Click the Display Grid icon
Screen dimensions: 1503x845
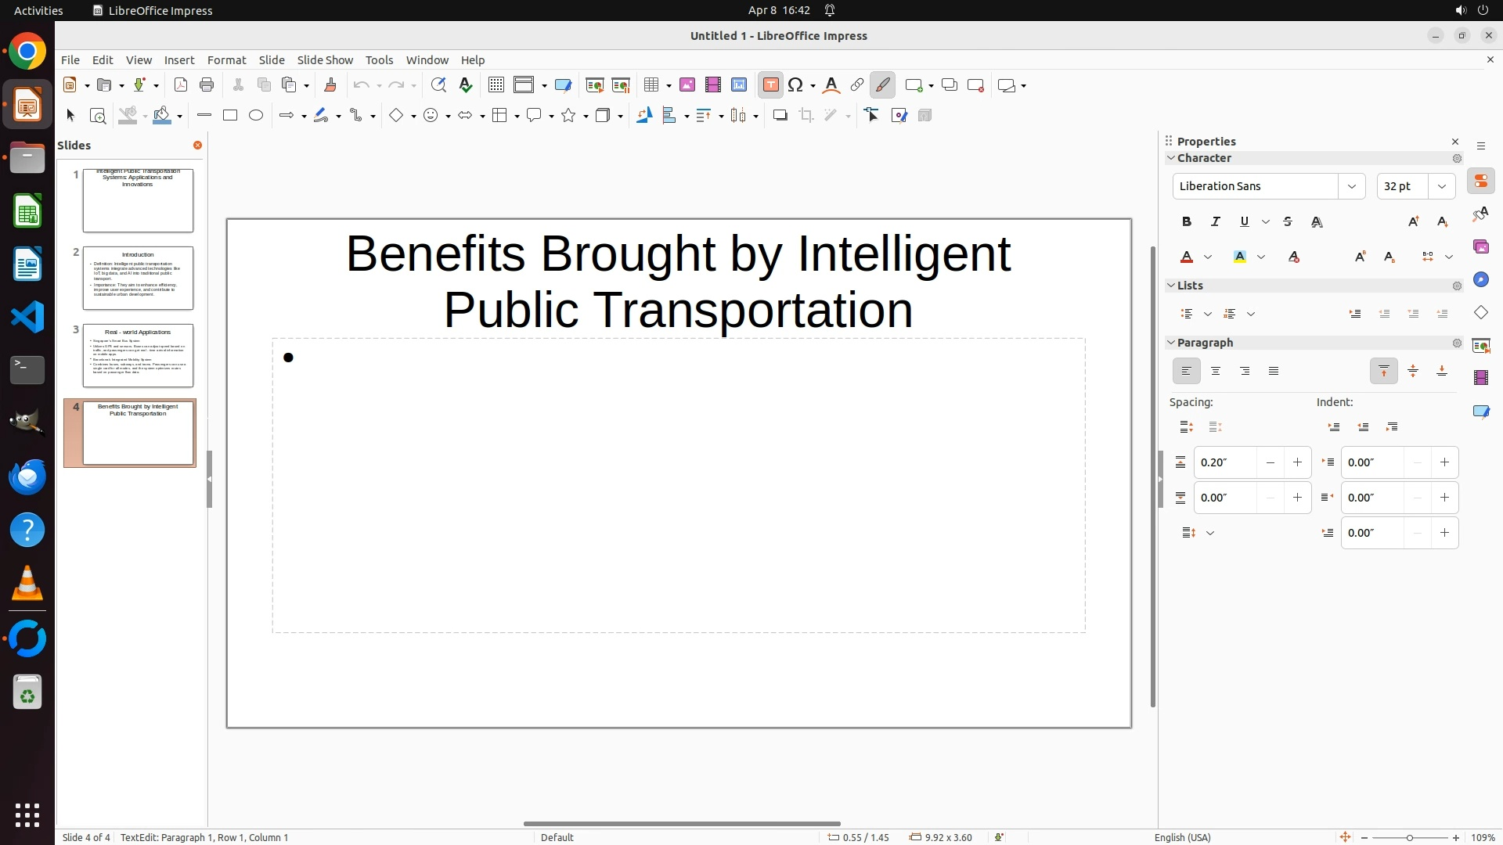click(496, 85)
